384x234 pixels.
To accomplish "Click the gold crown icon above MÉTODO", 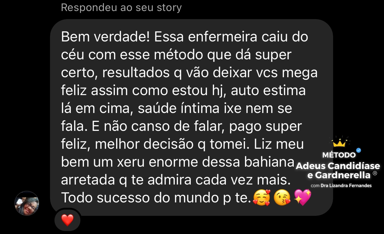I will (x=339, y=142).
